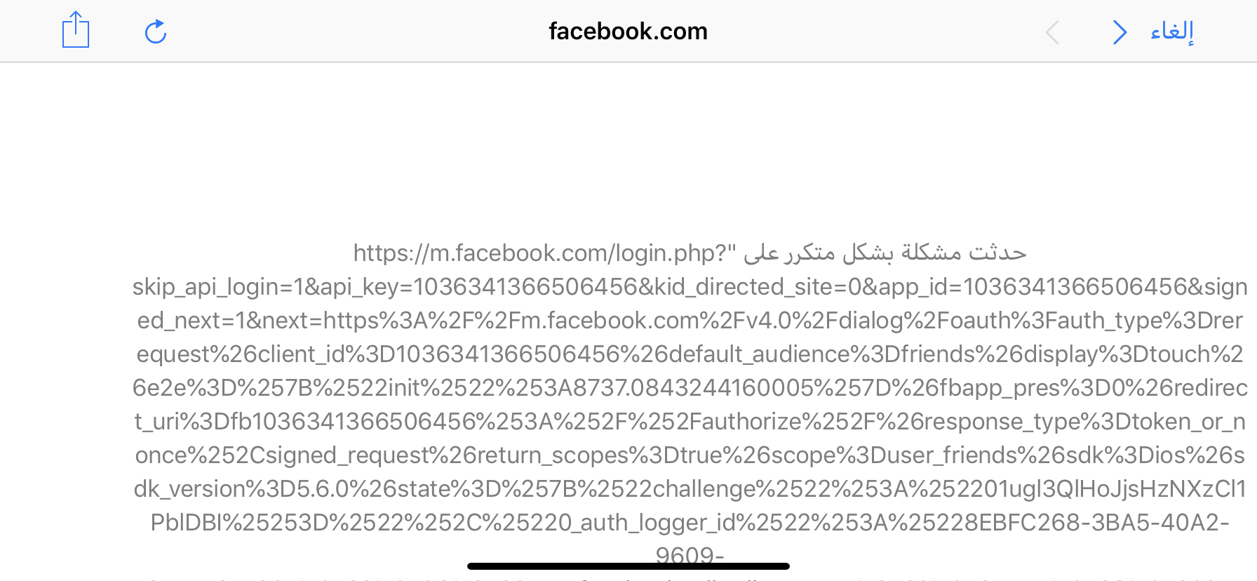Go back using the greyed-out left chevron
1257x581 pixels.
click(1051, 32)
